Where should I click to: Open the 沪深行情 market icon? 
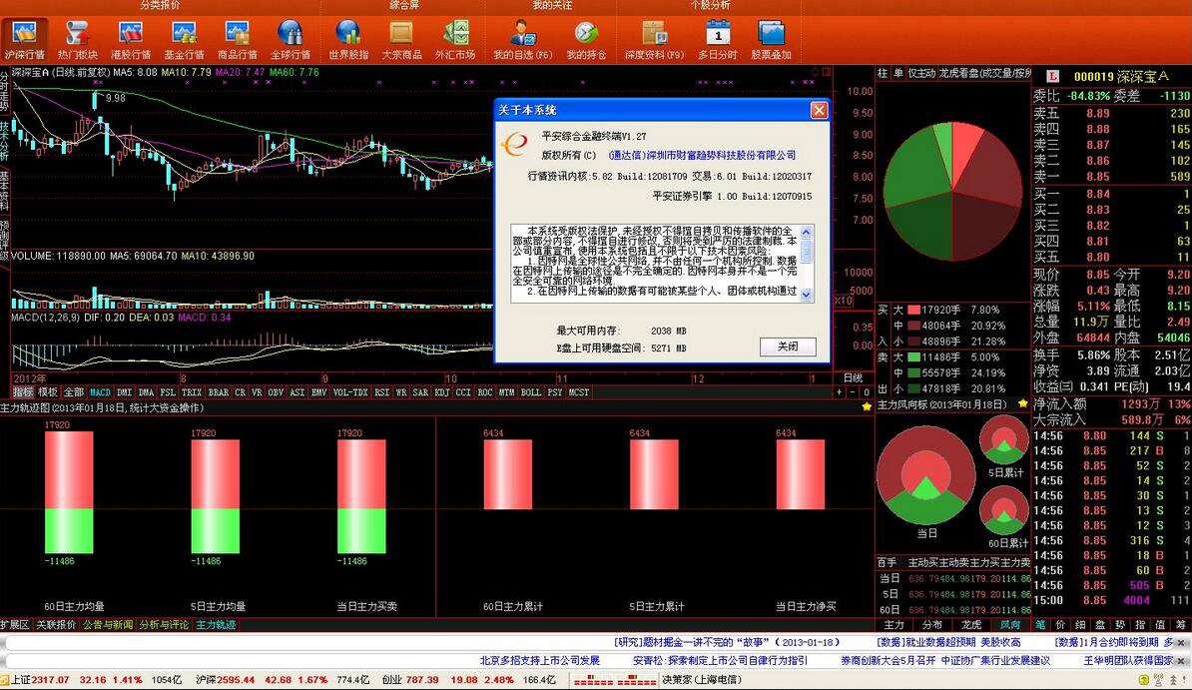(x=24, y=40)
